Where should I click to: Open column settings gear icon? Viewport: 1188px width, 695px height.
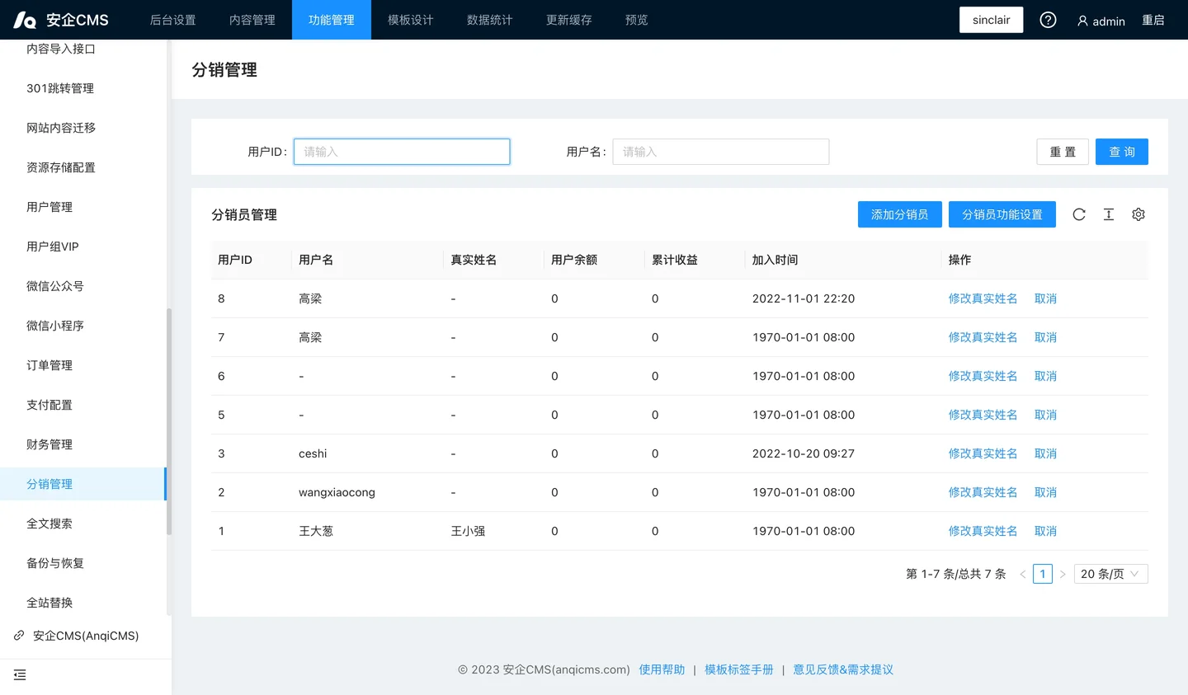click(1138, 214)
